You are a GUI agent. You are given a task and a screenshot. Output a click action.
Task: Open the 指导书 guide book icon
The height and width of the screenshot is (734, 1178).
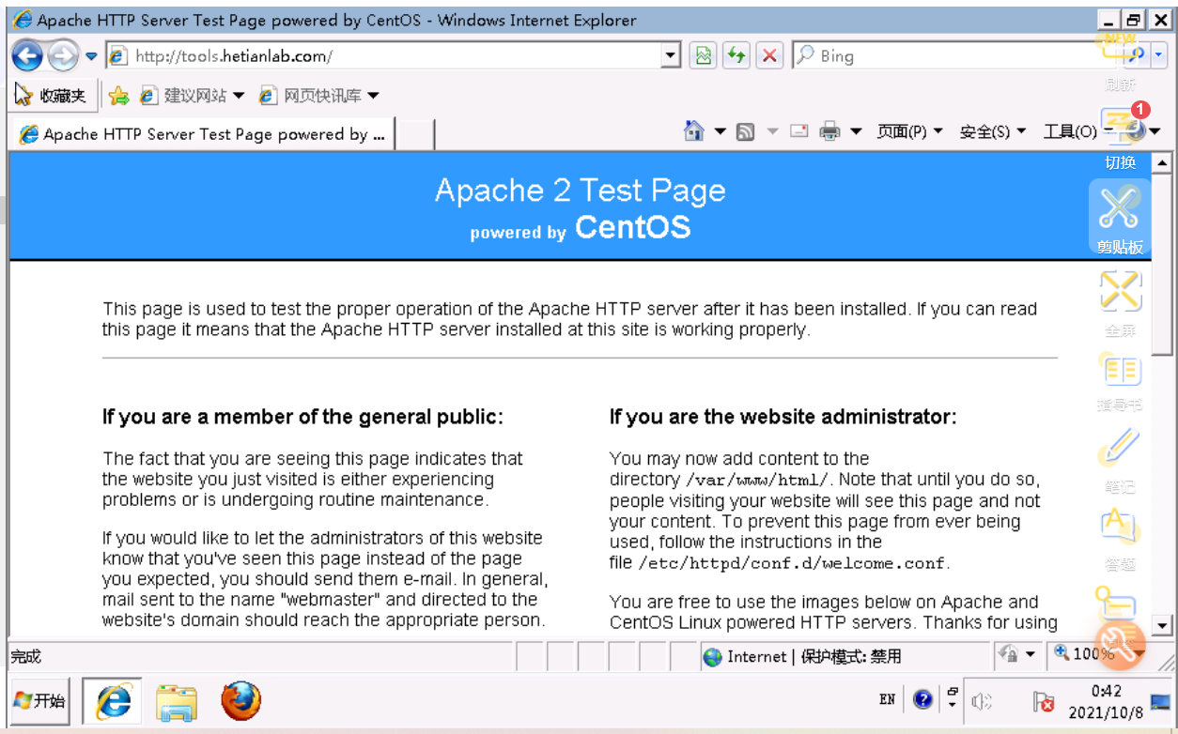coord(1120,380)
